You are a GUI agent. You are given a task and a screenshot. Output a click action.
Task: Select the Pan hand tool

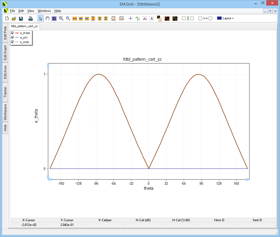click(x=48, y=18)
